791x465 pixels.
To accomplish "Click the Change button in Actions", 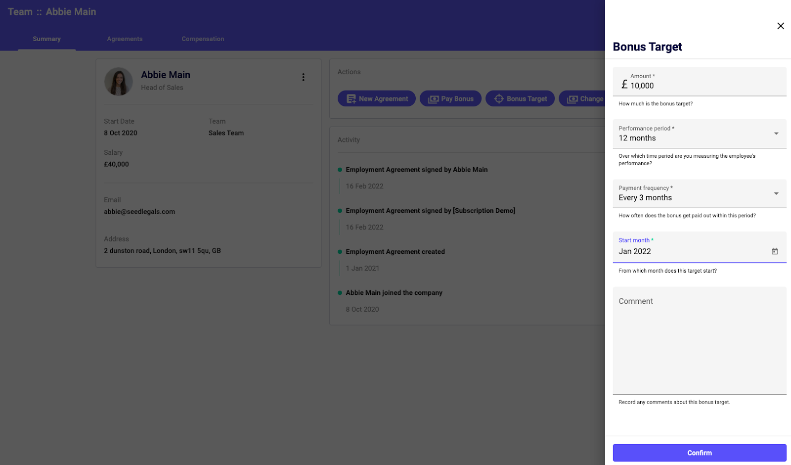I will coord(584,99).
